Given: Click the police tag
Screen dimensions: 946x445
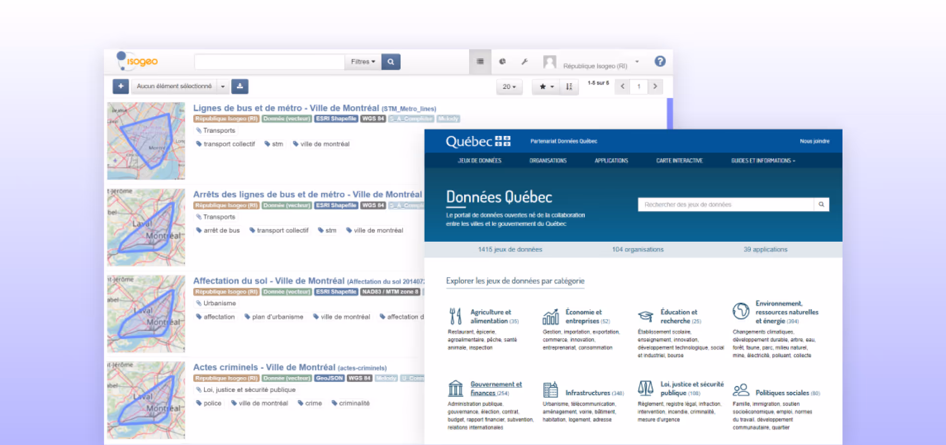Looking at the screenshot, I should point(209,403).
